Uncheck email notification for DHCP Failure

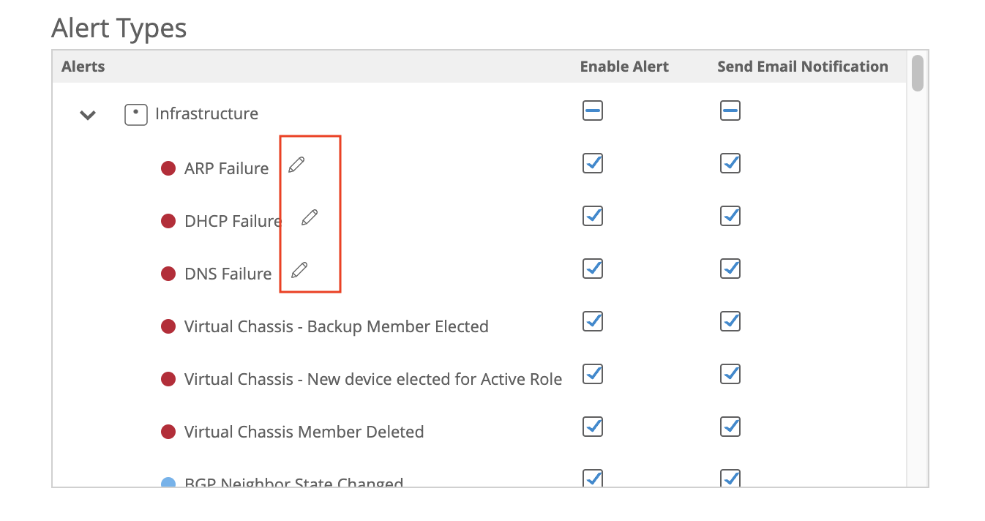(x=730, y=216)
